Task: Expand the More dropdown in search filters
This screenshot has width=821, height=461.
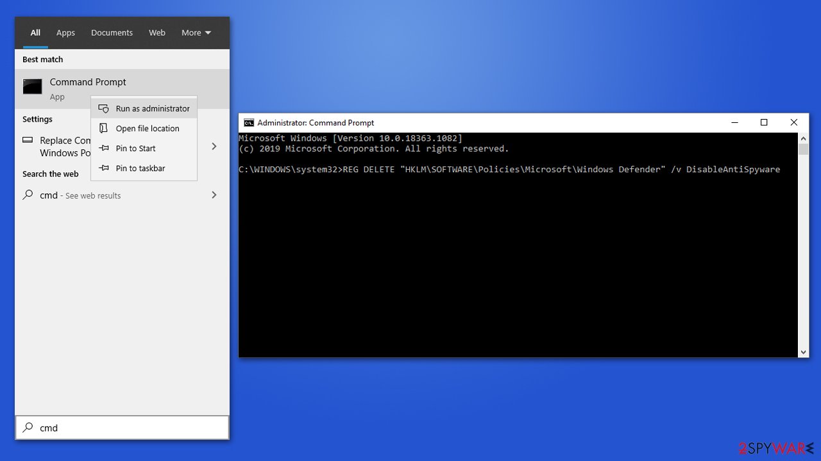Action: click(x=196, y=33)
